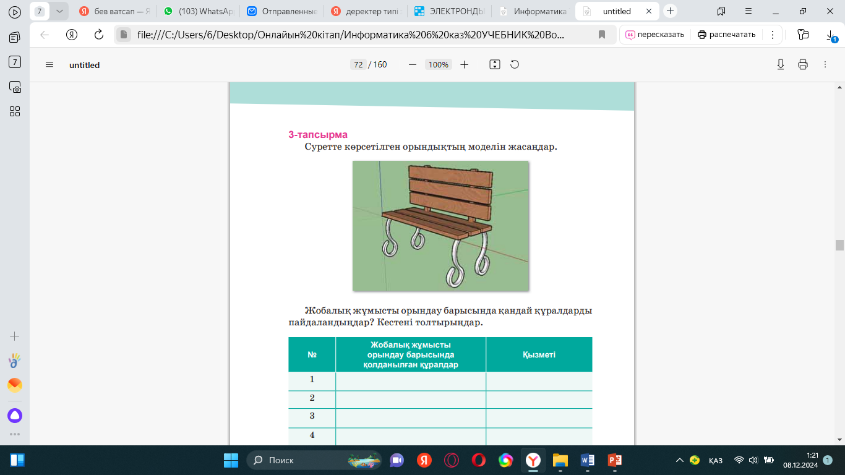845x475 pixels.
Task: Click the "№" table header cell
Action: (x=312, y=354)
